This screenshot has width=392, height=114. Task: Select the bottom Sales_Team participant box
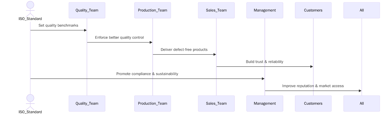pyautogui.click(x=216, y=103)
